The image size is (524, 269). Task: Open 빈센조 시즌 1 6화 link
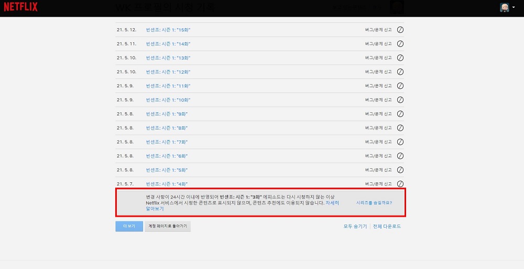coord(167,156)
